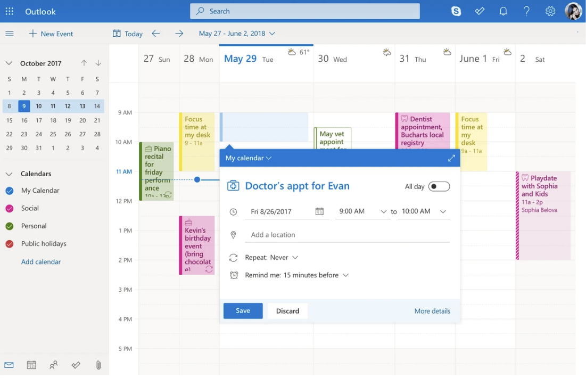586x378 pixels.
Task: Open the My calendar selector in the popup
Action: (247, 158)
